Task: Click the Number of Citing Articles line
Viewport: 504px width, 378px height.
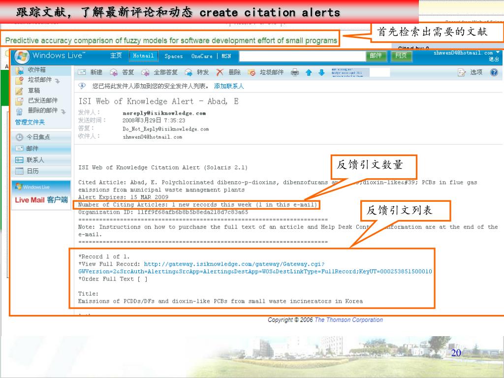Action: (198, 205)
